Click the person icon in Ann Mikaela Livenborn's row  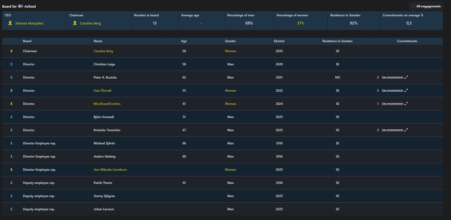[11, 169]
